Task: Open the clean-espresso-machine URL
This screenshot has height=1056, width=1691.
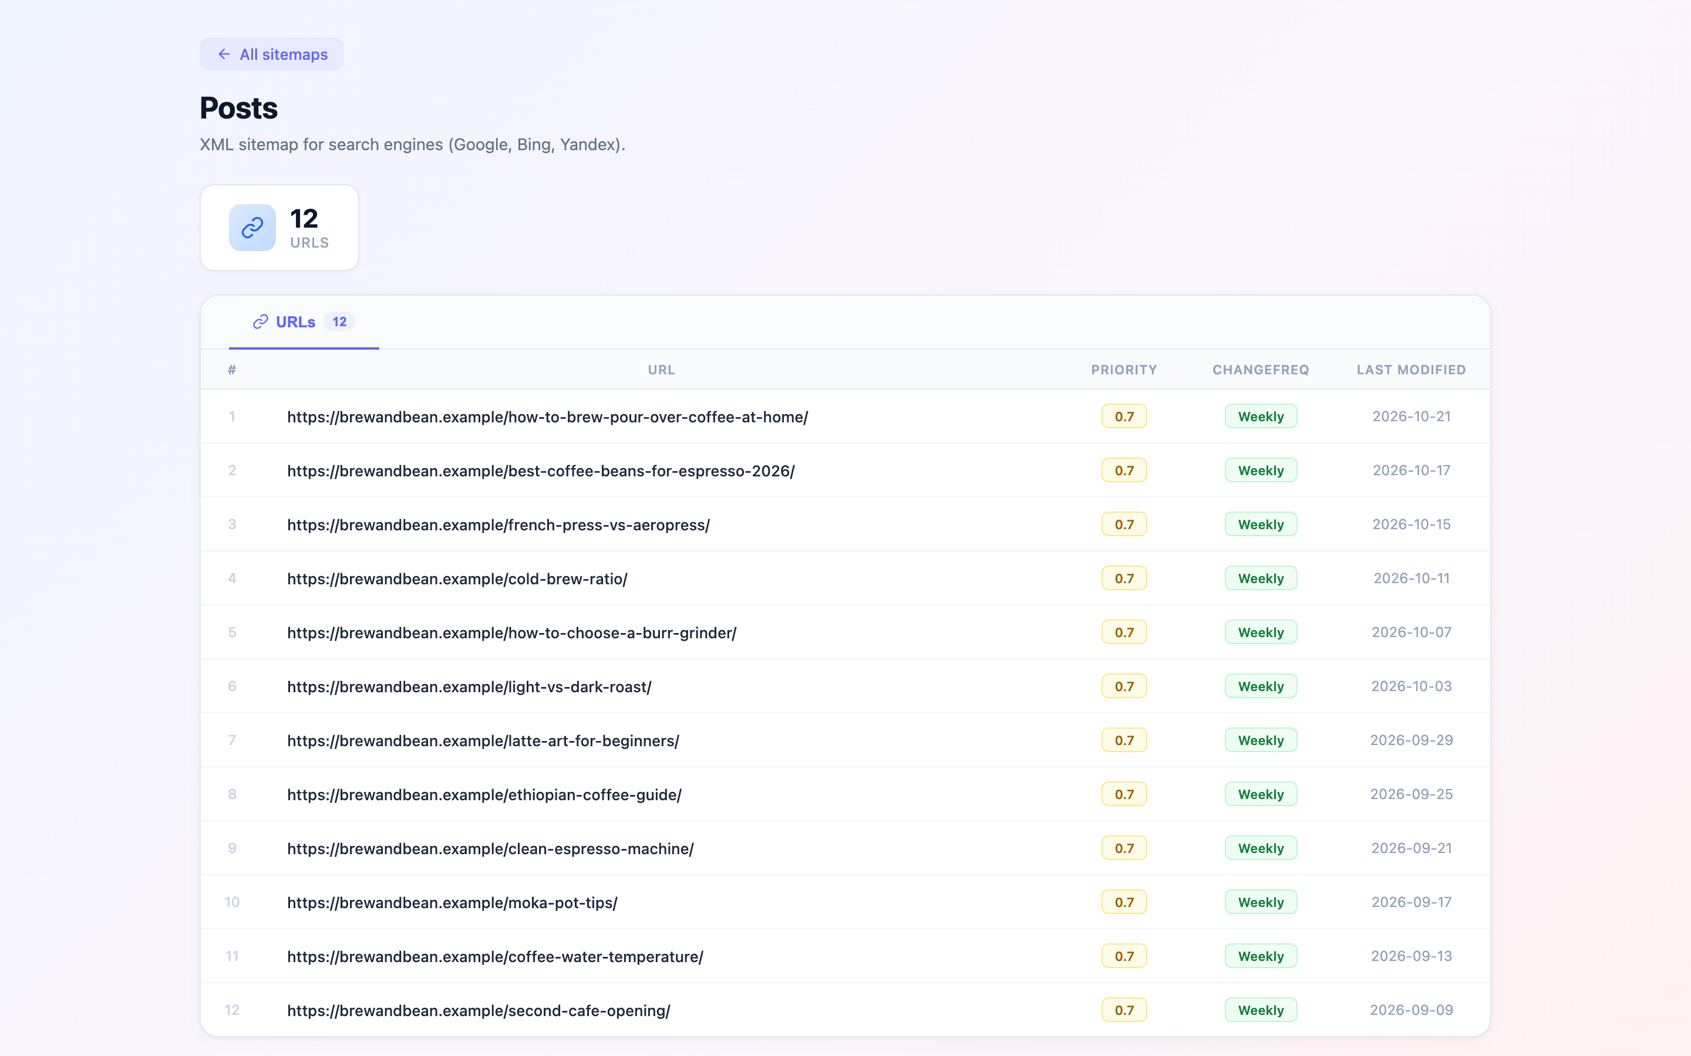Action: pos(490,848)
